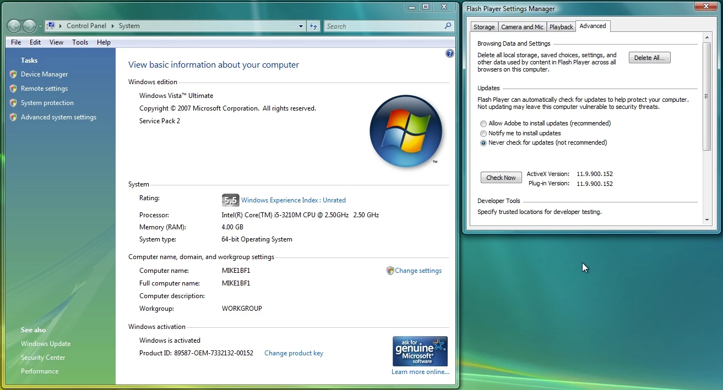
Task: Expand the address bar history dropdown
Action: coord(301,26)
